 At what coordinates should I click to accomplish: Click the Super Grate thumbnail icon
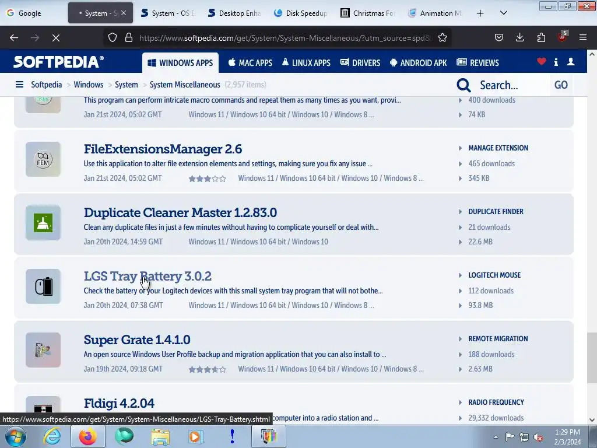(x=43, y=350)
